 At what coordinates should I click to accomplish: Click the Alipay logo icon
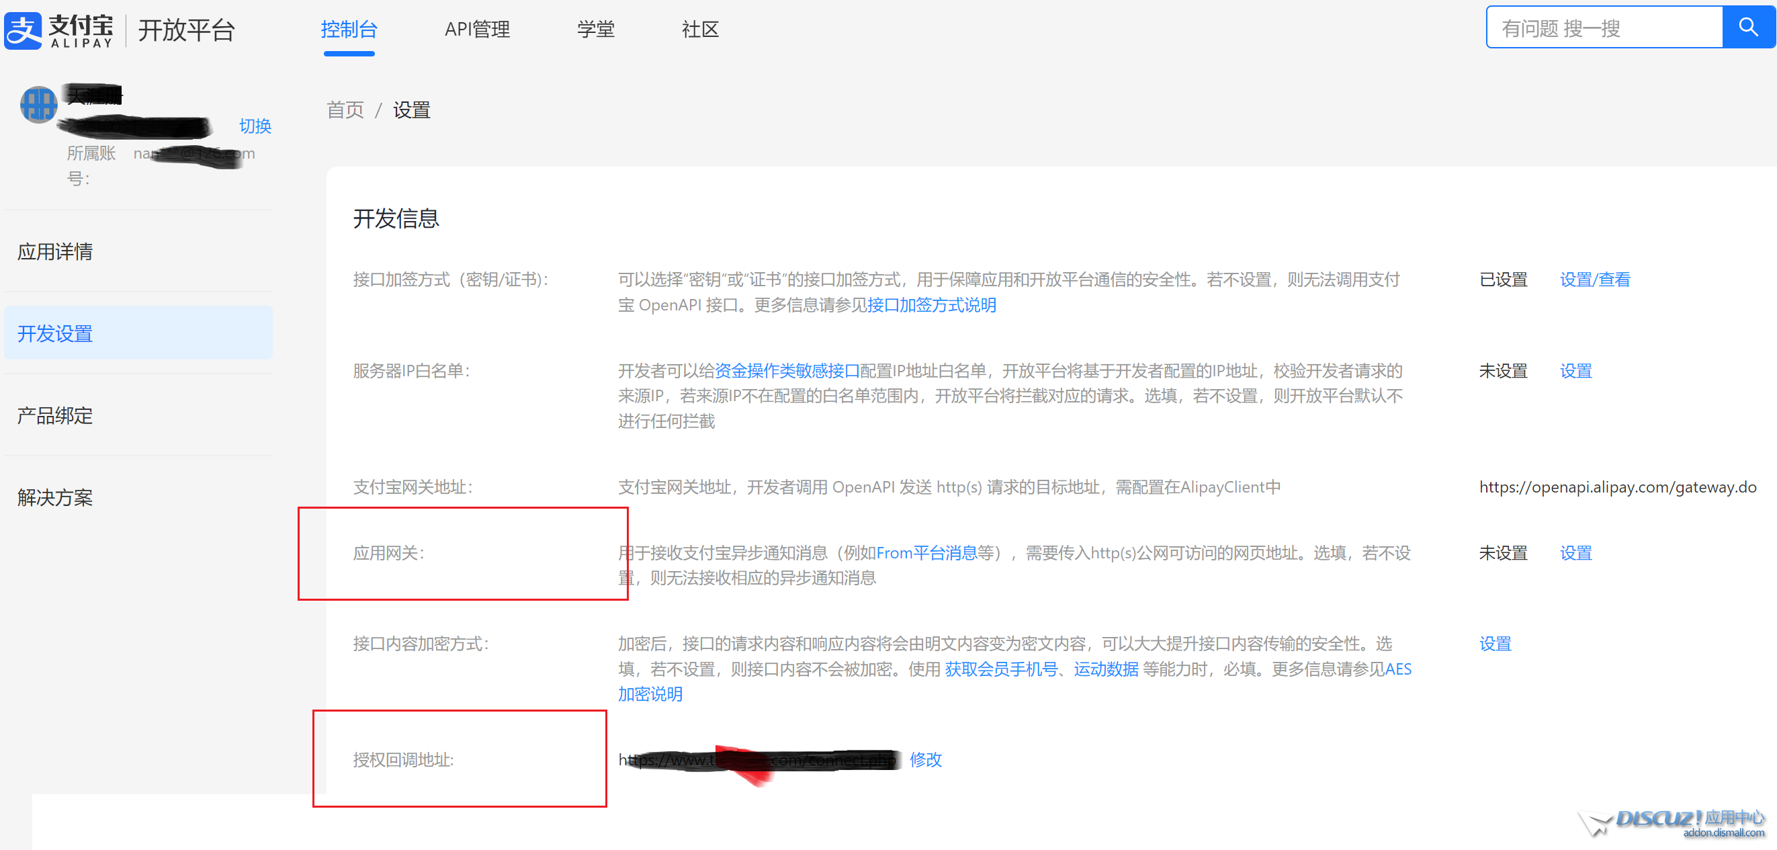(x=24, y=30)
